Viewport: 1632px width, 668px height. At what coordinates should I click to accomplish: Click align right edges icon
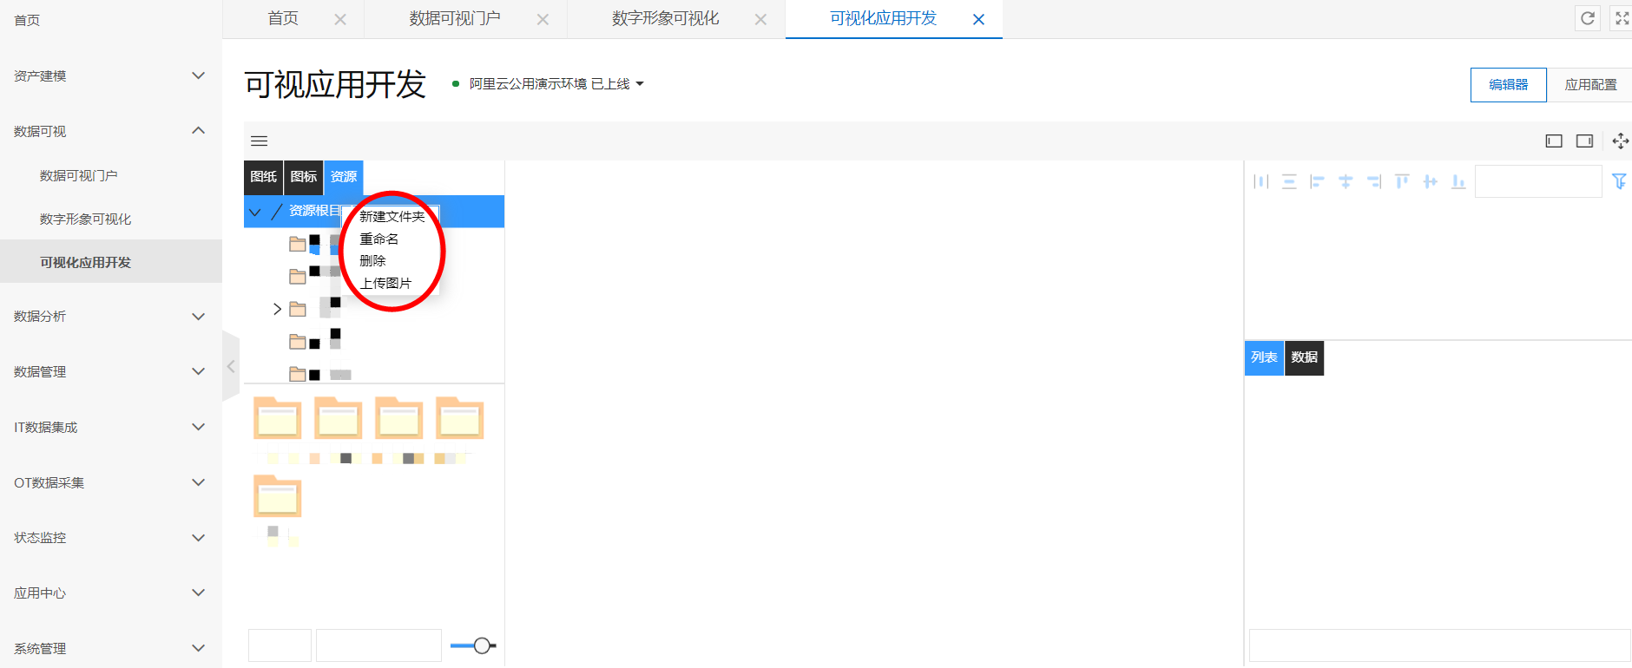point(1374,181)
